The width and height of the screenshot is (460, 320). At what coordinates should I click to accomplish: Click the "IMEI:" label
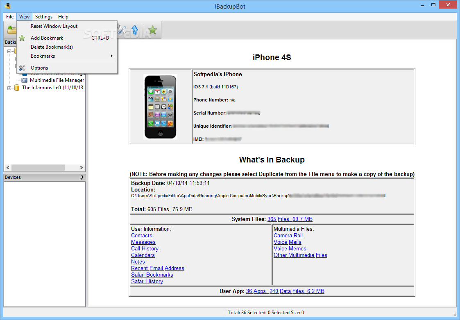199,139
